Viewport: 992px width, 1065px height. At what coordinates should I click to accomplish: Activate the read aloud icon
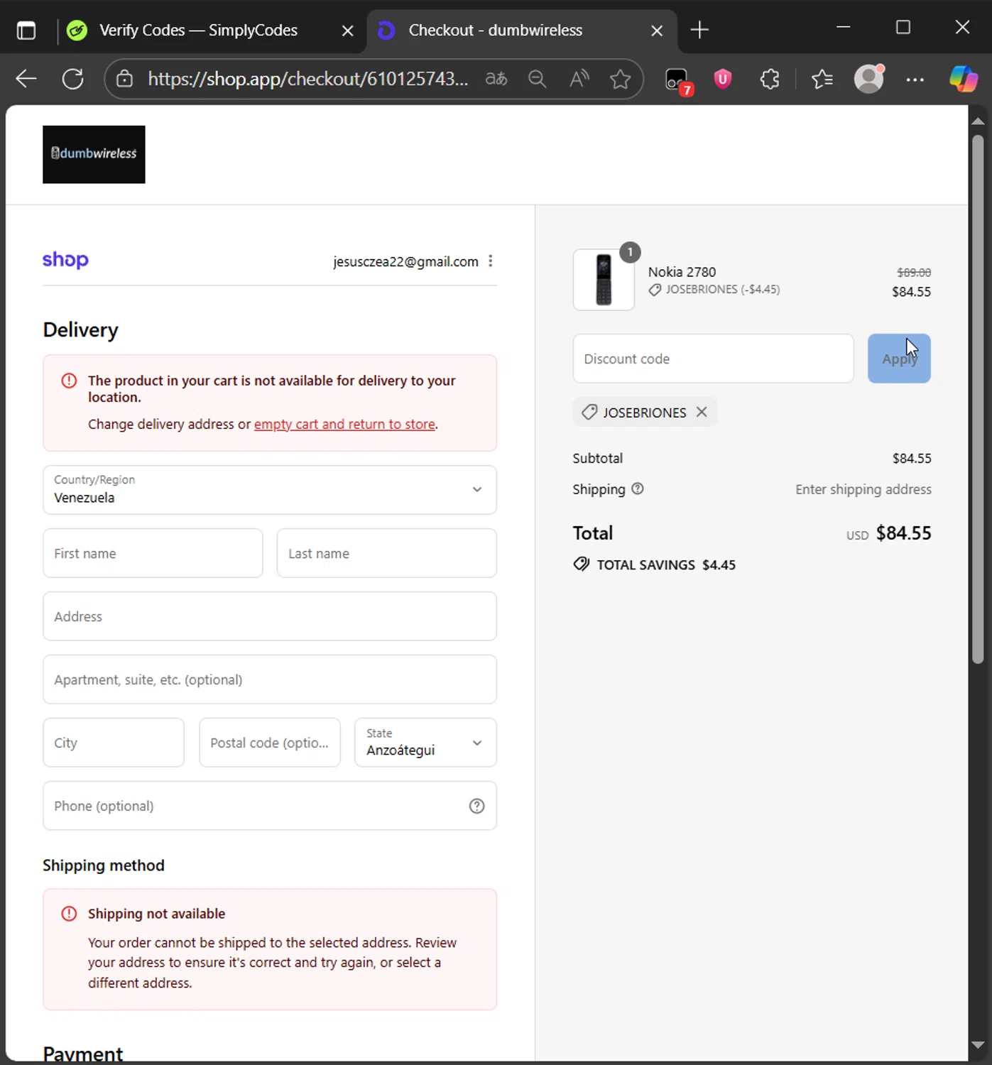click(x=579, y=79)
